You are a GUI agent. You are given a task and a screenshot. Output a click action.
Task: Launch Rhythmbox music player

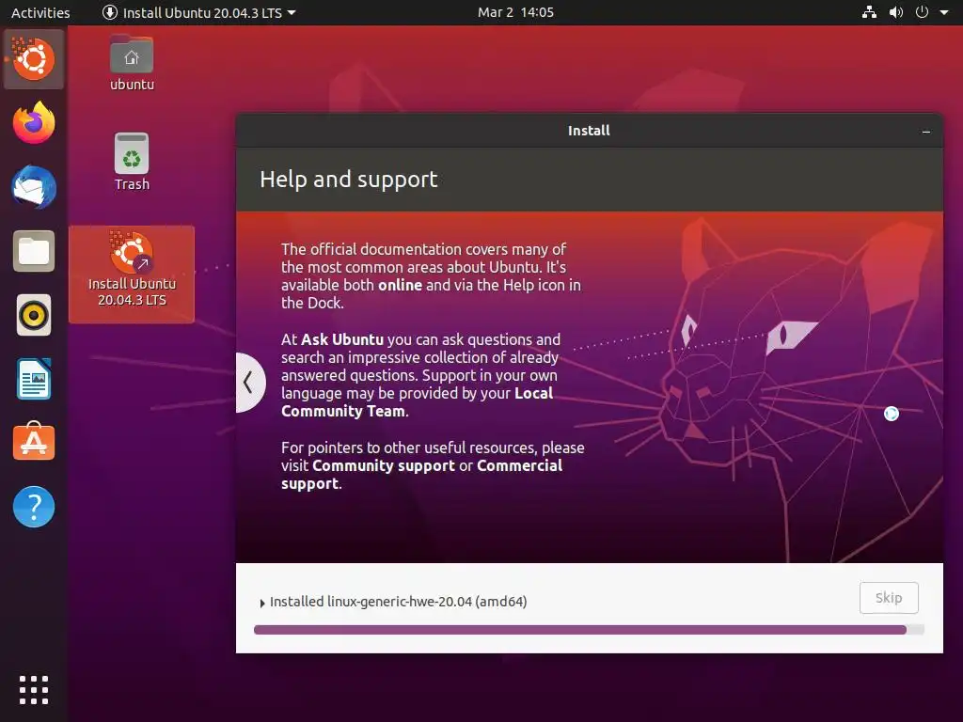(x=34, y=316)
